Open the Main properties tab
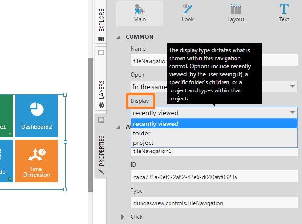This screenshot has width=302, height=224. 140,13
